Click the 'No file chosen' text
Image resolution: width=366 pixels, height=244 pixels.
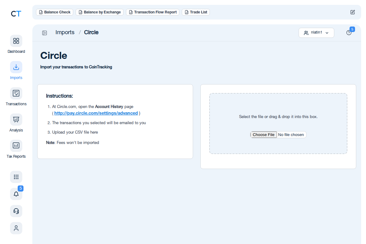pyautogui.click(x=291, y=135)
